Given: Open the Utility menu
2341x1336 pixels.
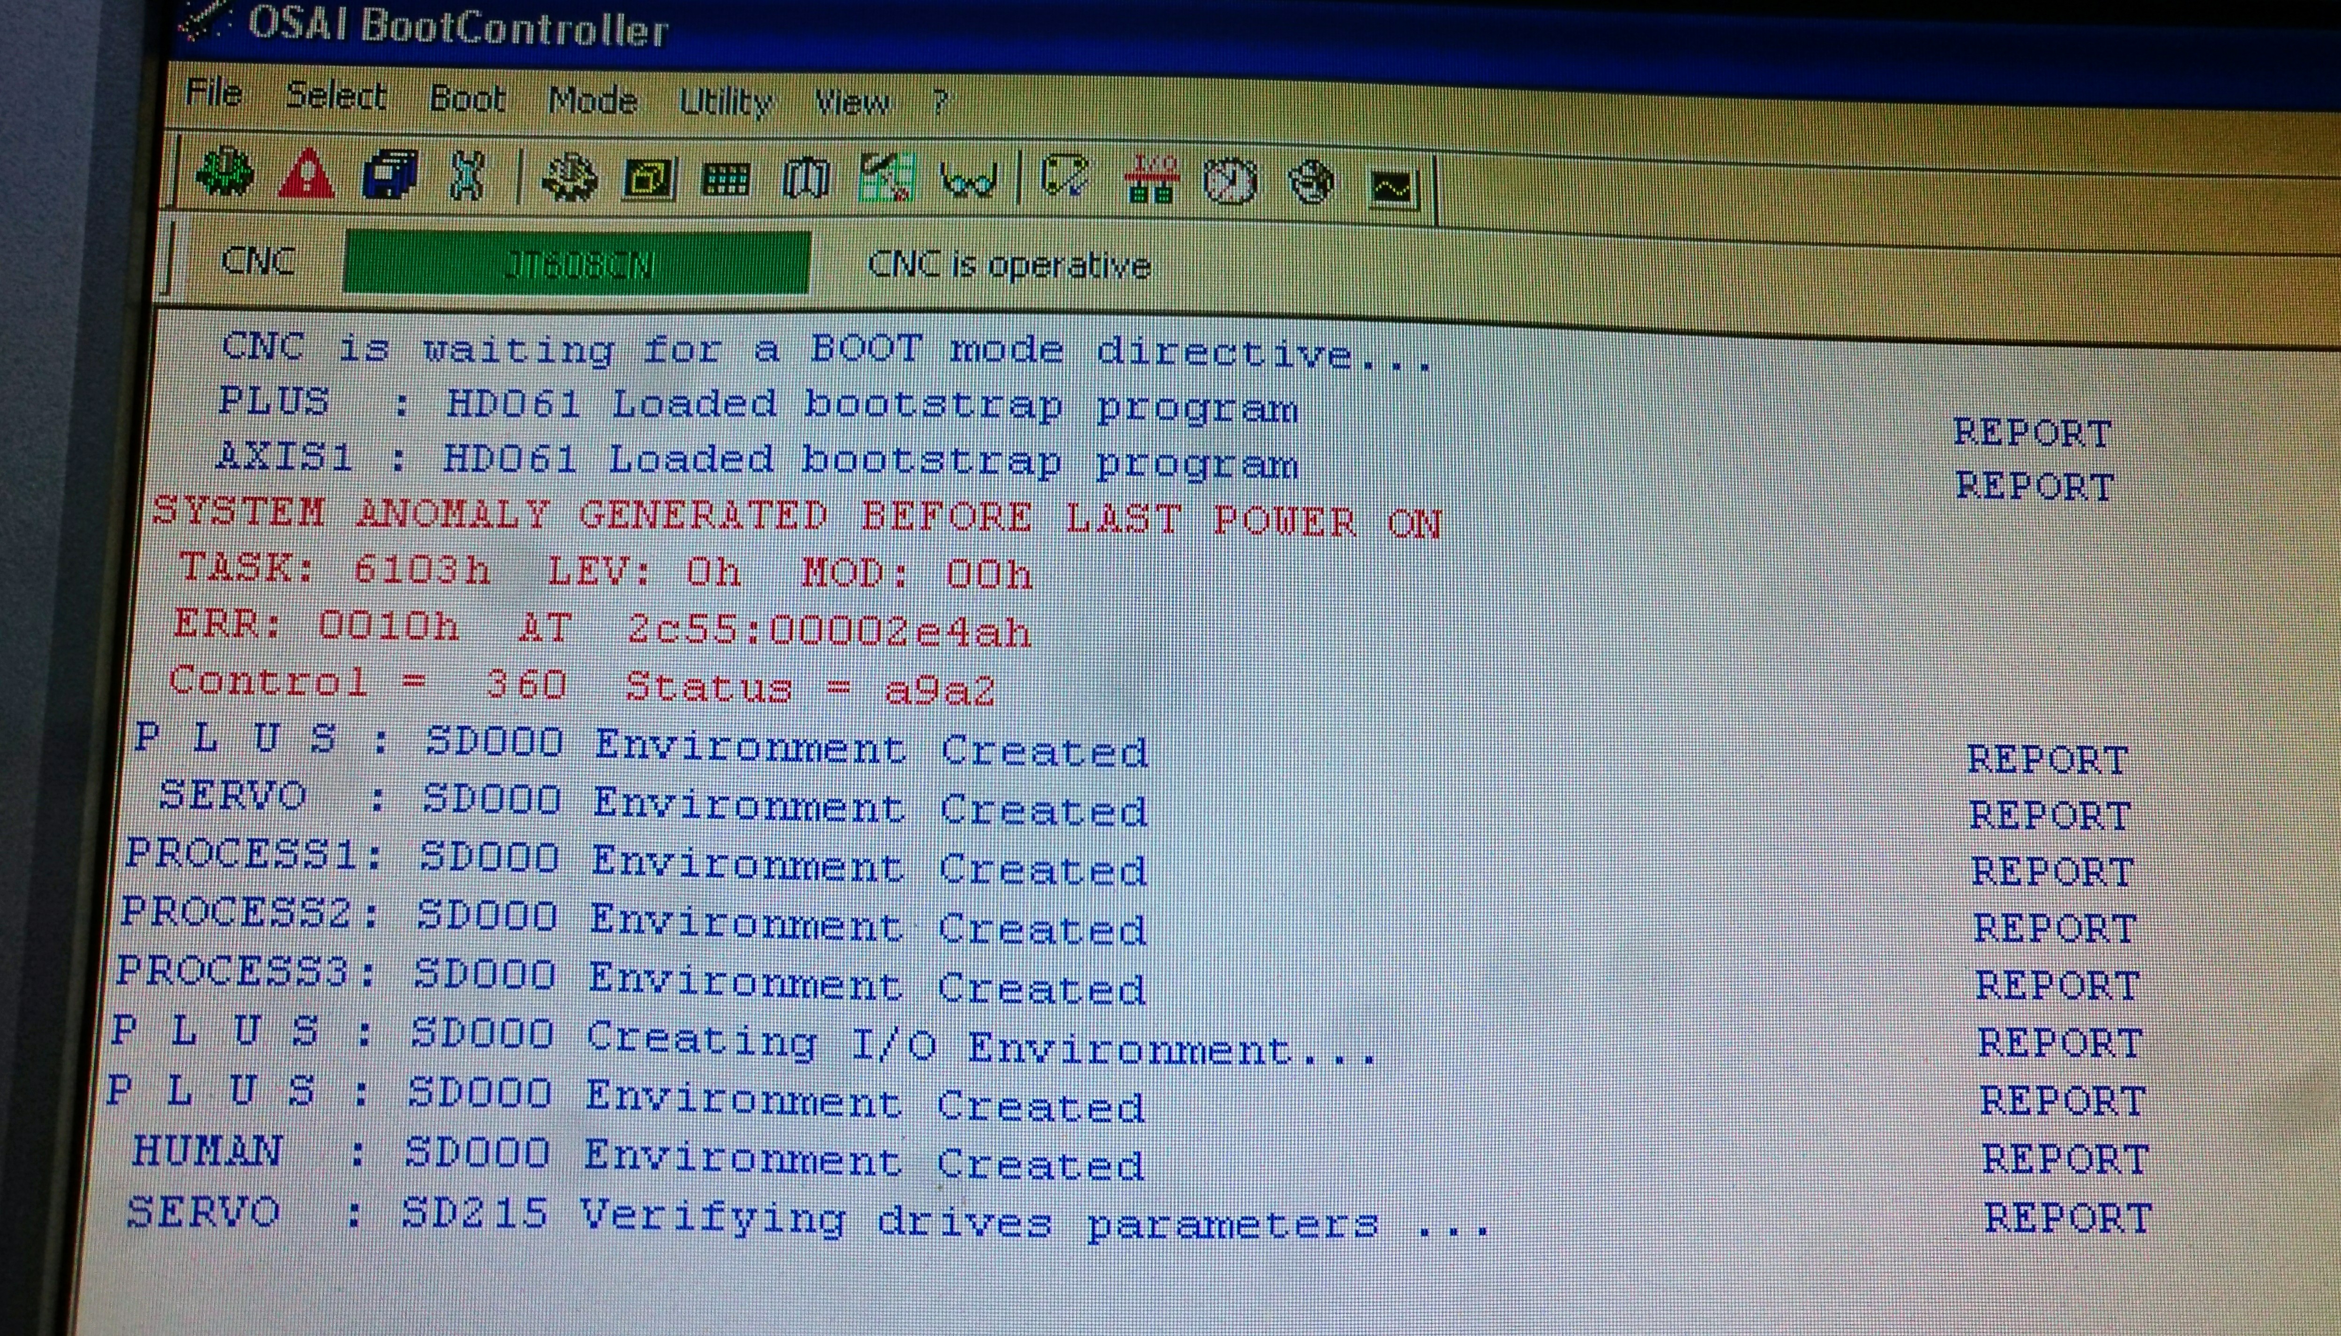Looking at the screenshot, I should pyautogui.click(x=725, y=102).
